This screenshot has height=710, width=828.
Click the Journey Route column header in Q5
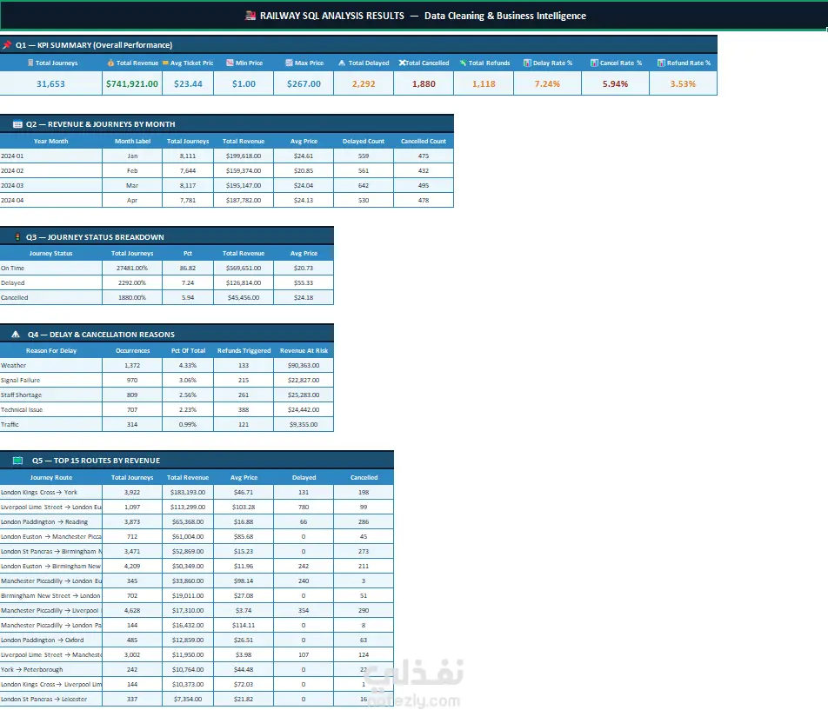pyautogui.click(x=51, y=477)
